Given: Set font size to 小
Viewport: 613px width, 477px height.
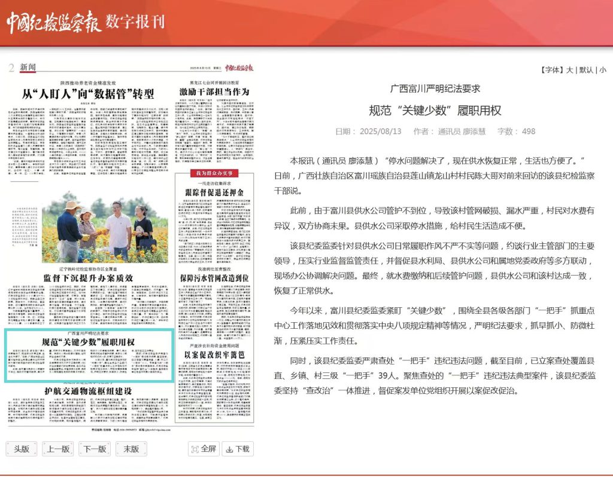Looking at the screenshot, I should (602, 70).
